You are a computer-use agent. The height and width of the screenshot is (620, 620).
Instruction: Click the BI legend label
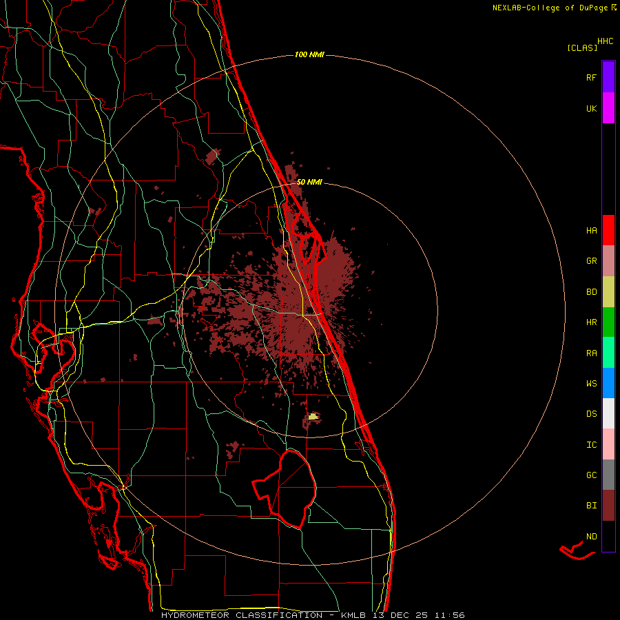pos(591,506)
